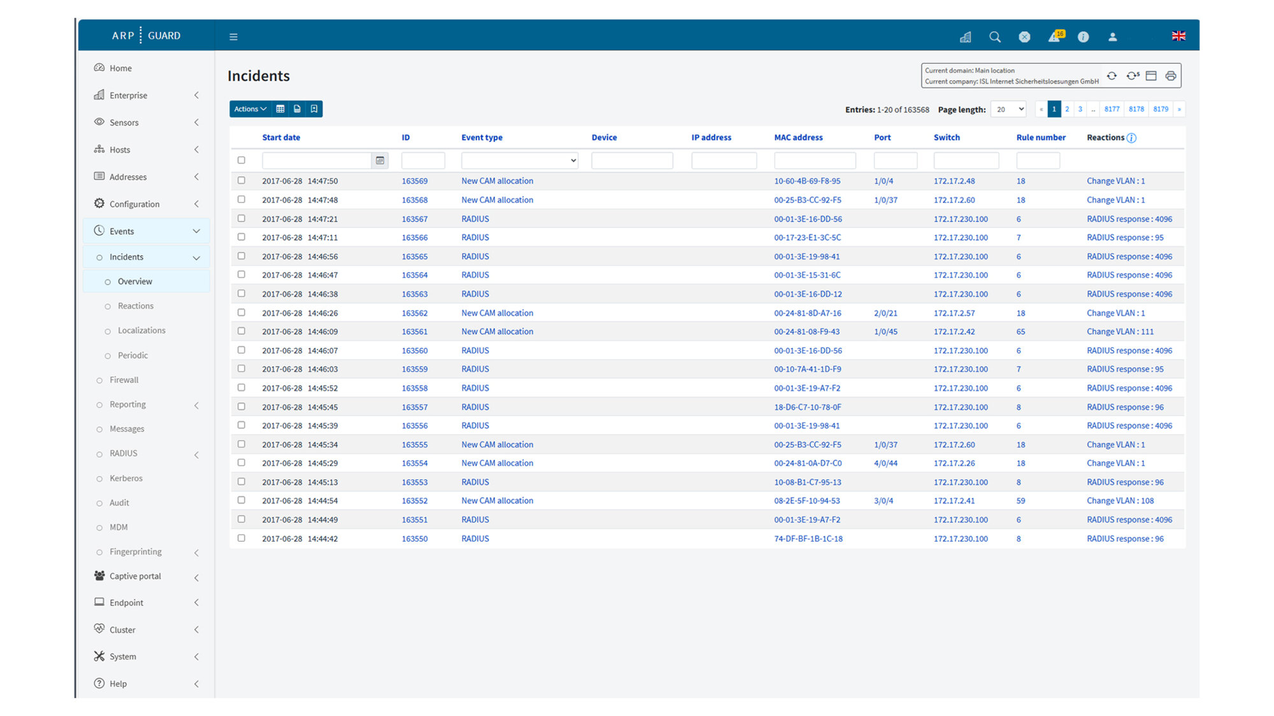1274x716 pixels.
Task: Open Reactions under Incidents in sidebar
Action: coord(136,306)
